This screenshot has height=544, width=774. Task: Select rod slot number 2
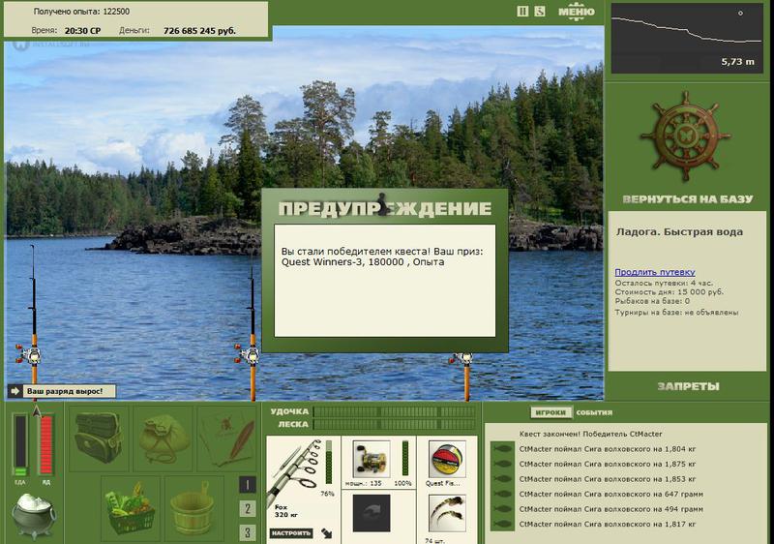pos(248,508)
